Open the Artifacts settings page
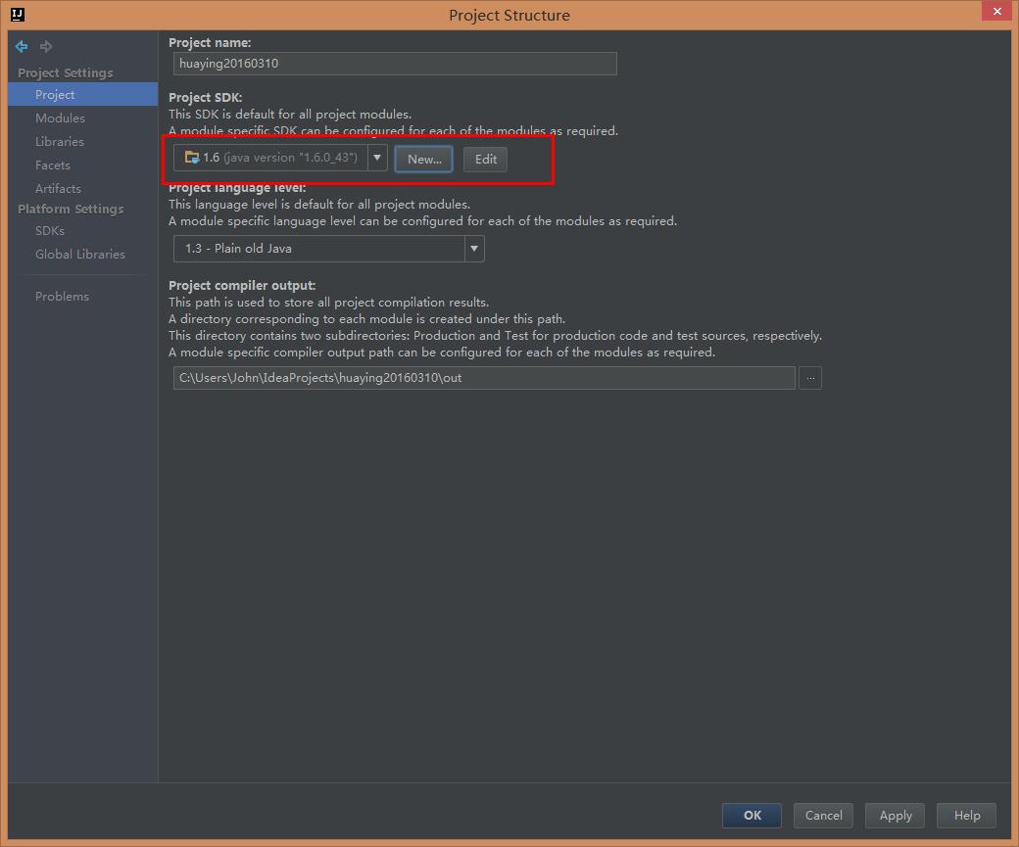 (58, 188)
